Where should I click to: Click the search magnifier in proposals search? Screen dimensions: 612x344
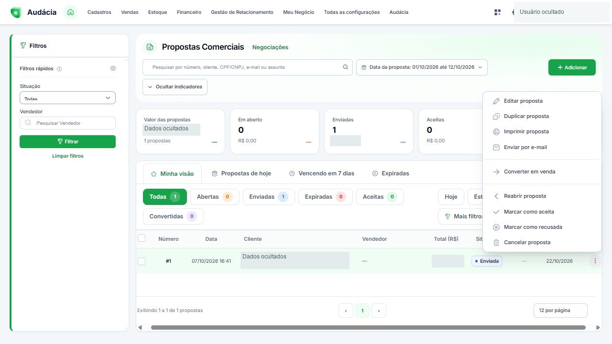coord(345,67)
